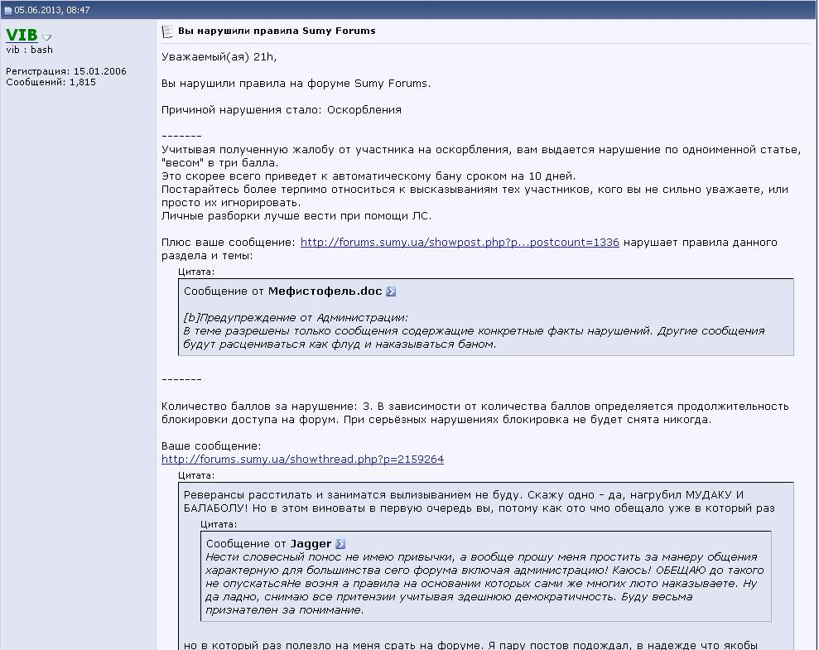819x650 pixels.
Task: Click the 'Количество баллов за нарушение: 3' text
Action: coord(267,407)
